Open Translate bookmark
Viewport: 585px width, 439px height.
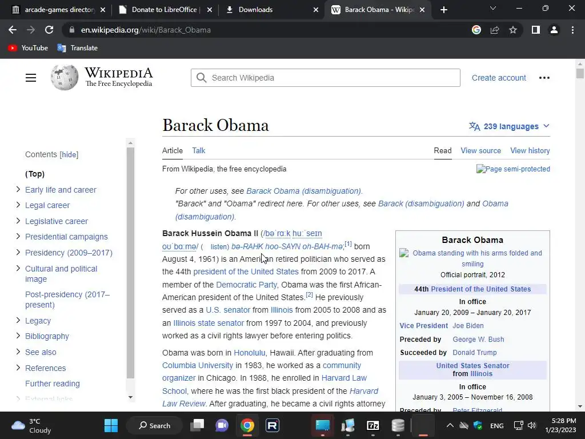tap(78, 48)
